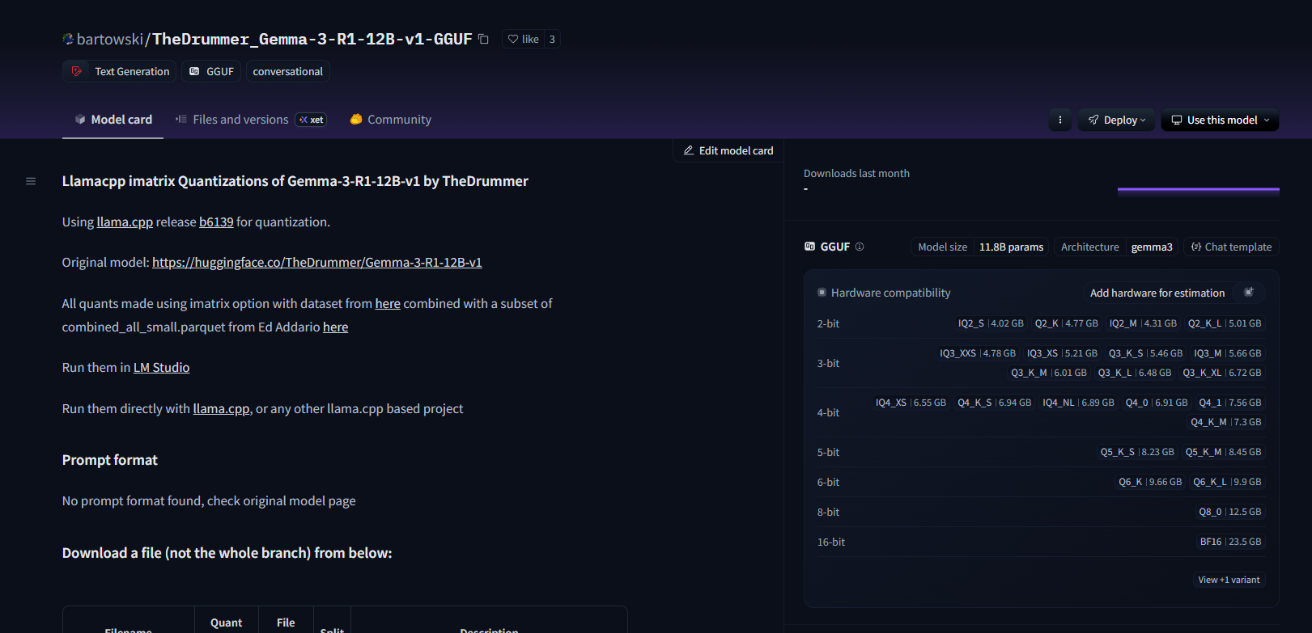
Task: Open the 'Run them directly with' llama.cpp link
Action: click(221, 409)
